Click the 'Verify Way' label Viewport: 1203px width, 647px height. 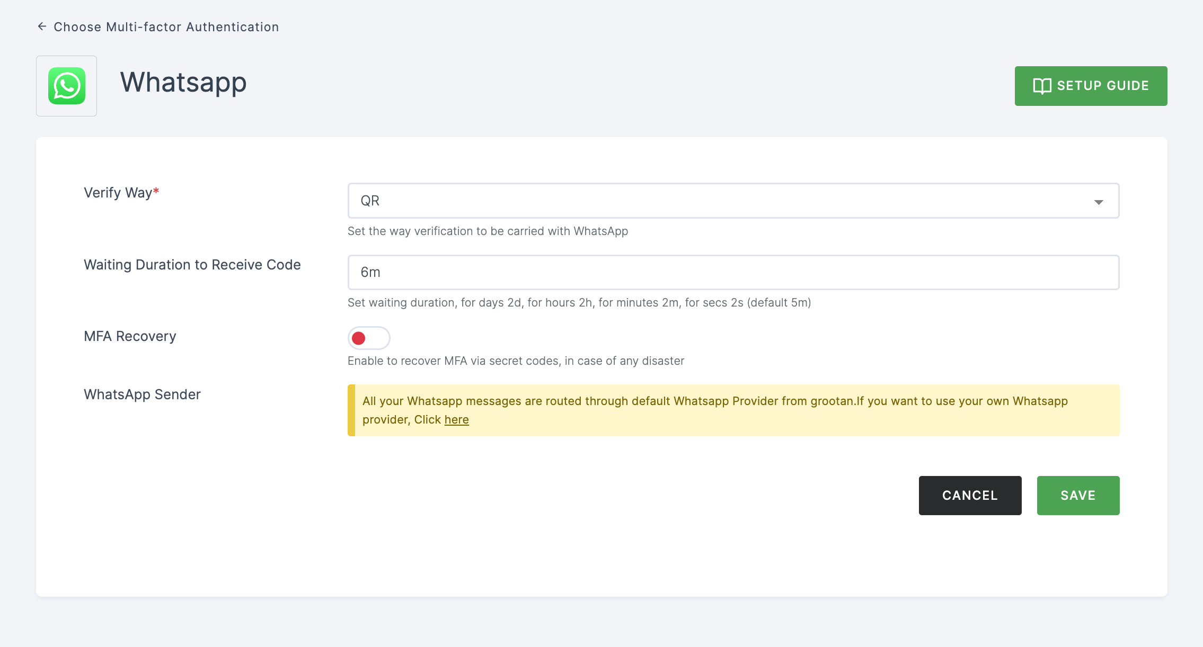pos(121,193)
